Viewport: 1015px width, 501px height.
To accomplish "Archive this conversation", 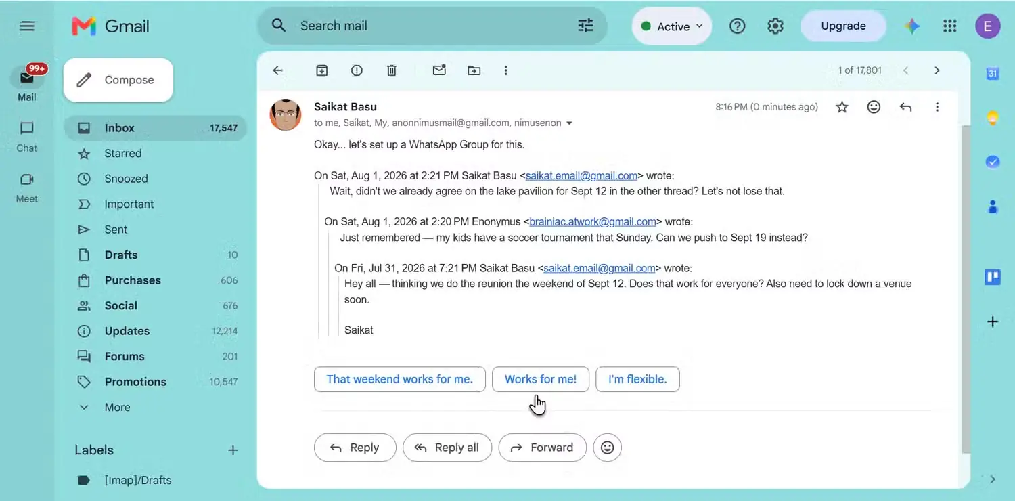I will click(322, 70).
